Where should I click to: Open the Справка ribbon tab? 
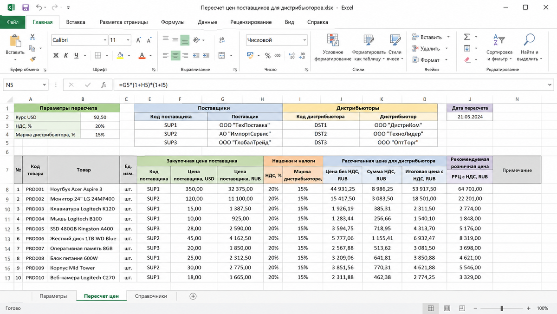click(x=317, y=22)
